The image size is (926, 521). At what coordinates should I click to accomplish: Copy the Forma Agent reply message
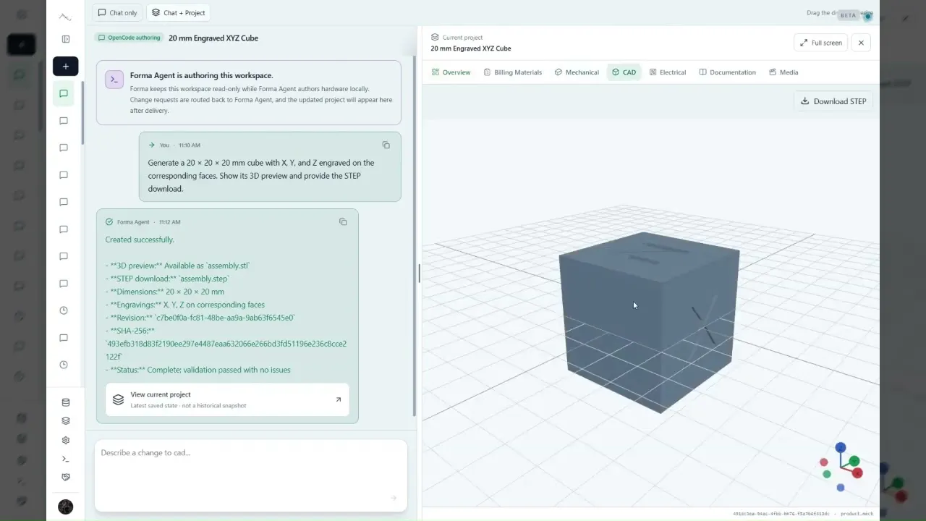[x=343, y=221]
